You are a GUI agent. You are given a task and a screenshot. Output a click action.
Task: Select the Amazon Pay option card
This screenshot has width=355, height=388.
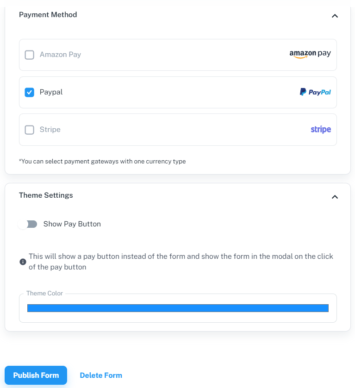click(178, 55)
